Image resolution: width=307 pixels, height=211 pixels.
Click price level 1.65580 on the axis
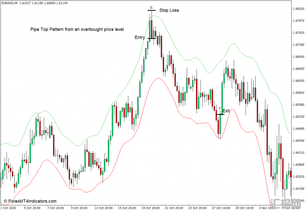pos(299,105)
